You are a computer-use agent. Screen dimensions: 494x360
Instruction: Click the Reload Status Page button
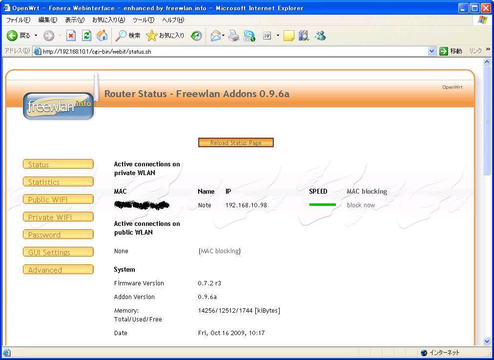236,142
